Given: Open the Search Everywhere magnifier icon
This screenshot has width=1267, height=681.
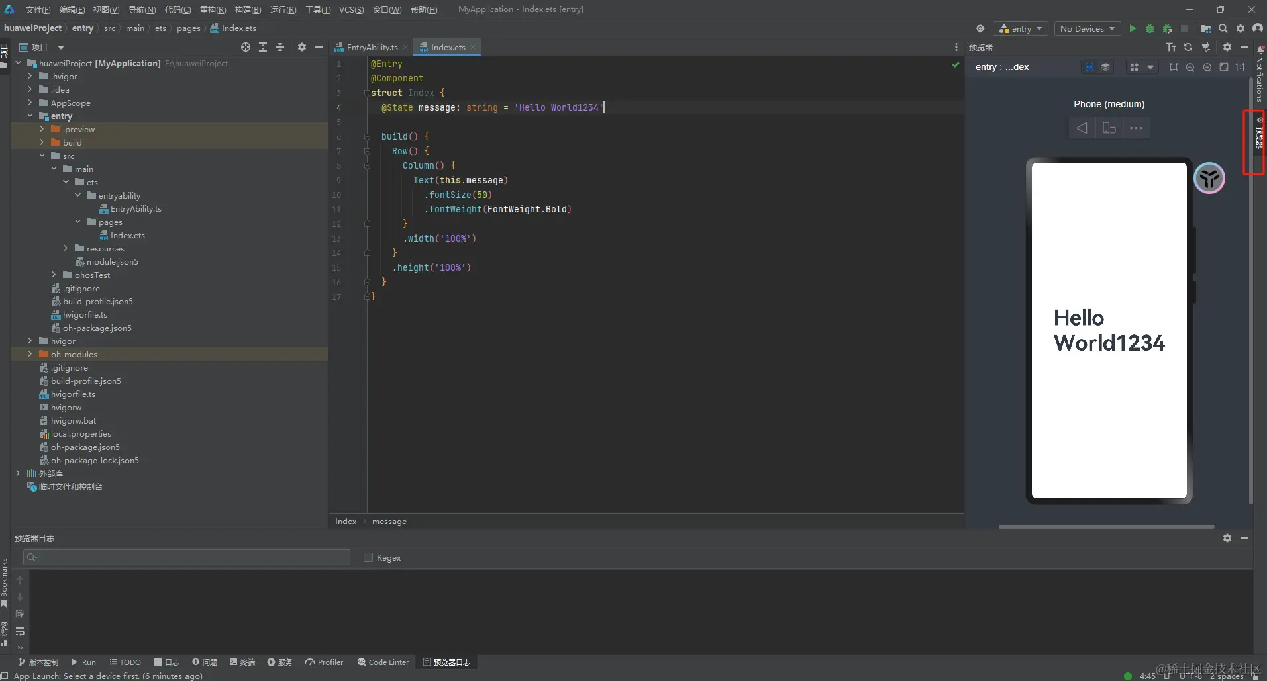Looking at the screenshot, I should click(x=1223, y=28).
